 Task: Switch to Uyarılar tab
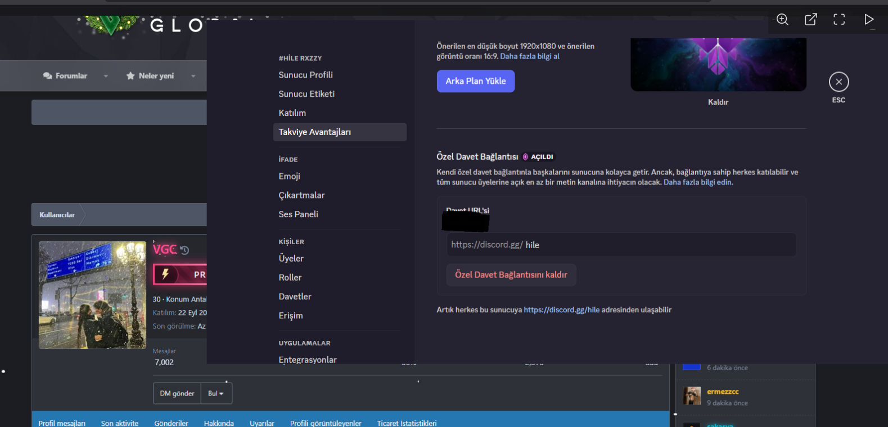(262, 423)
